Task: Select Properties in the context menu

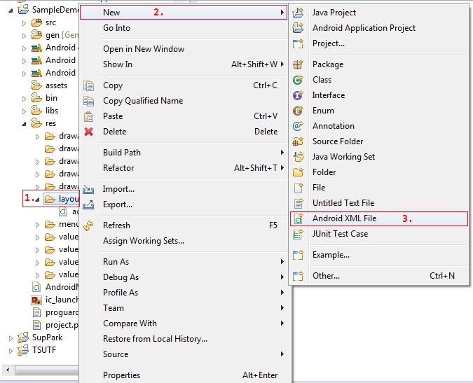Action: 121,375
